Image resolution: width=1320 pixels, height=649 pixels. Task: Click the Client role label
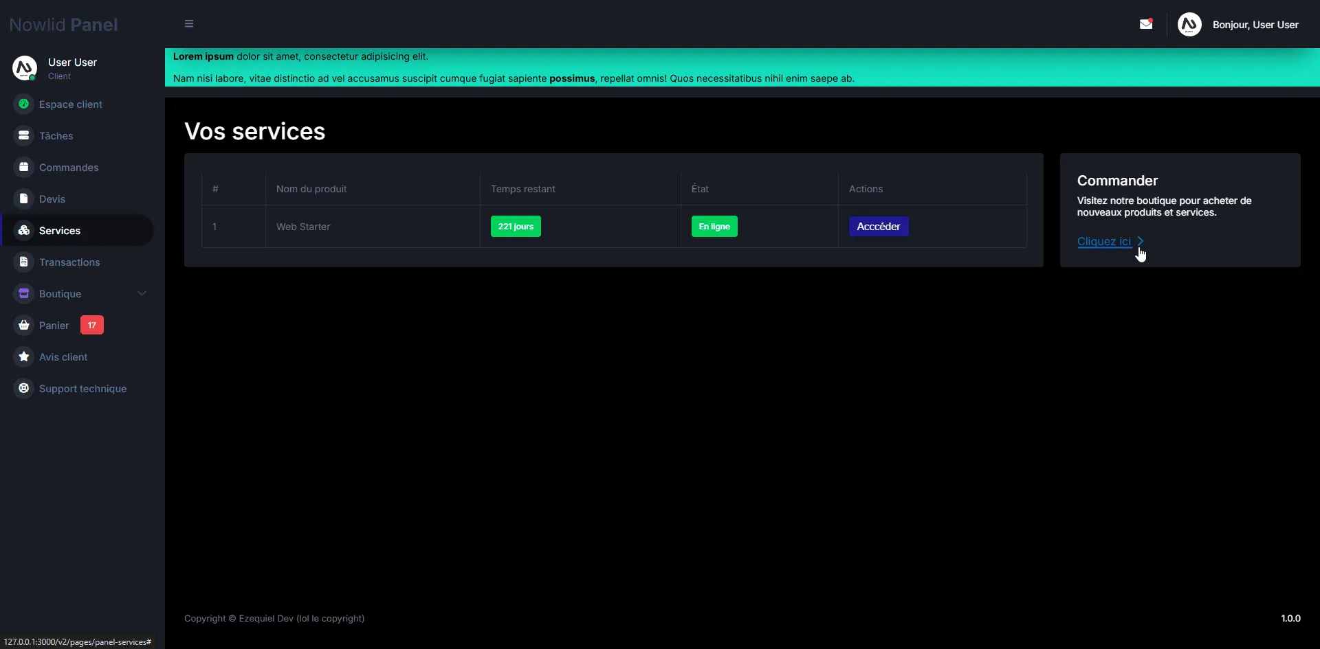(x=59, y=76)
